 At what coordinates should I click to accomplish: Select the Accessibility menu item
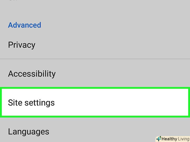pyautogui.click(x=32, y=74)
